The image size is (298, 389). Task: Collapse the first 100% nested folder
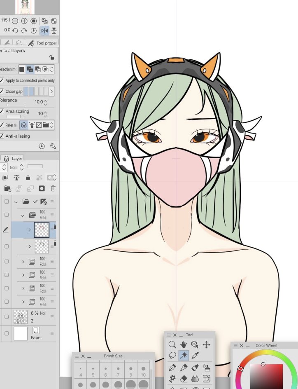point(22,216)
